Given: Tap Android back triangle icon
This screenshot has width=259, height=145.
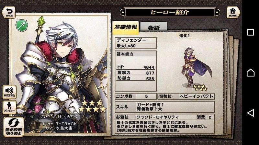Looking at the screenshot, I should click(x=250, y=113).
